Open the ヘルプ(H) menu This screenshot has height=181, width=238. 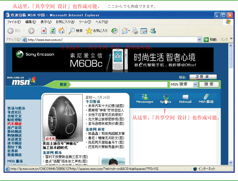pos(102,22)
